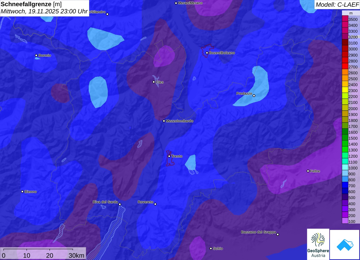Select the 1500 m green legend swatch
The width and height of the screenshot is (360, 260).
345,137
